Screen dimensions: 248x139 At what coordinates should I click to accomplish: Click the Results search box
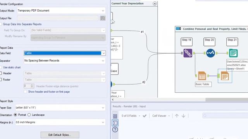pyautogui.click(x=225, y=116)
